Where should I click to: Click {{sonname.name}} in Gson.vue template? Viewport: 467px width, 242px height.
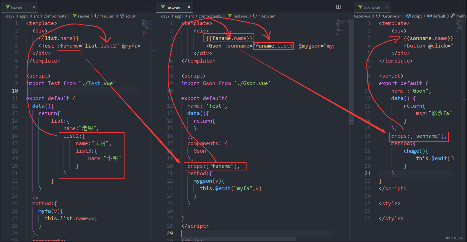tap(428, 38)
